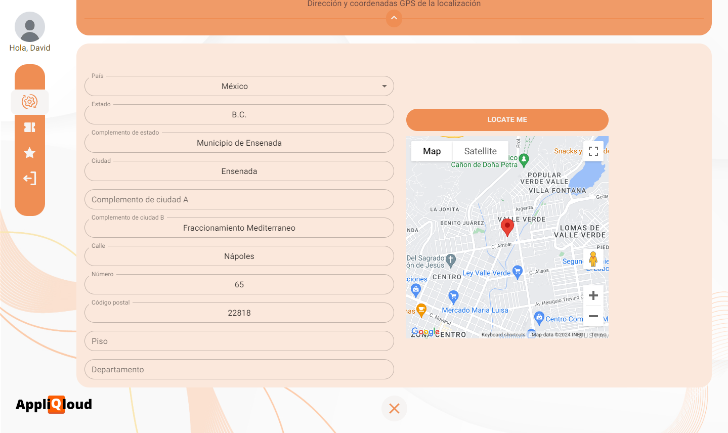
Task: Switch to Satellite map view
Action: (480, 151)
